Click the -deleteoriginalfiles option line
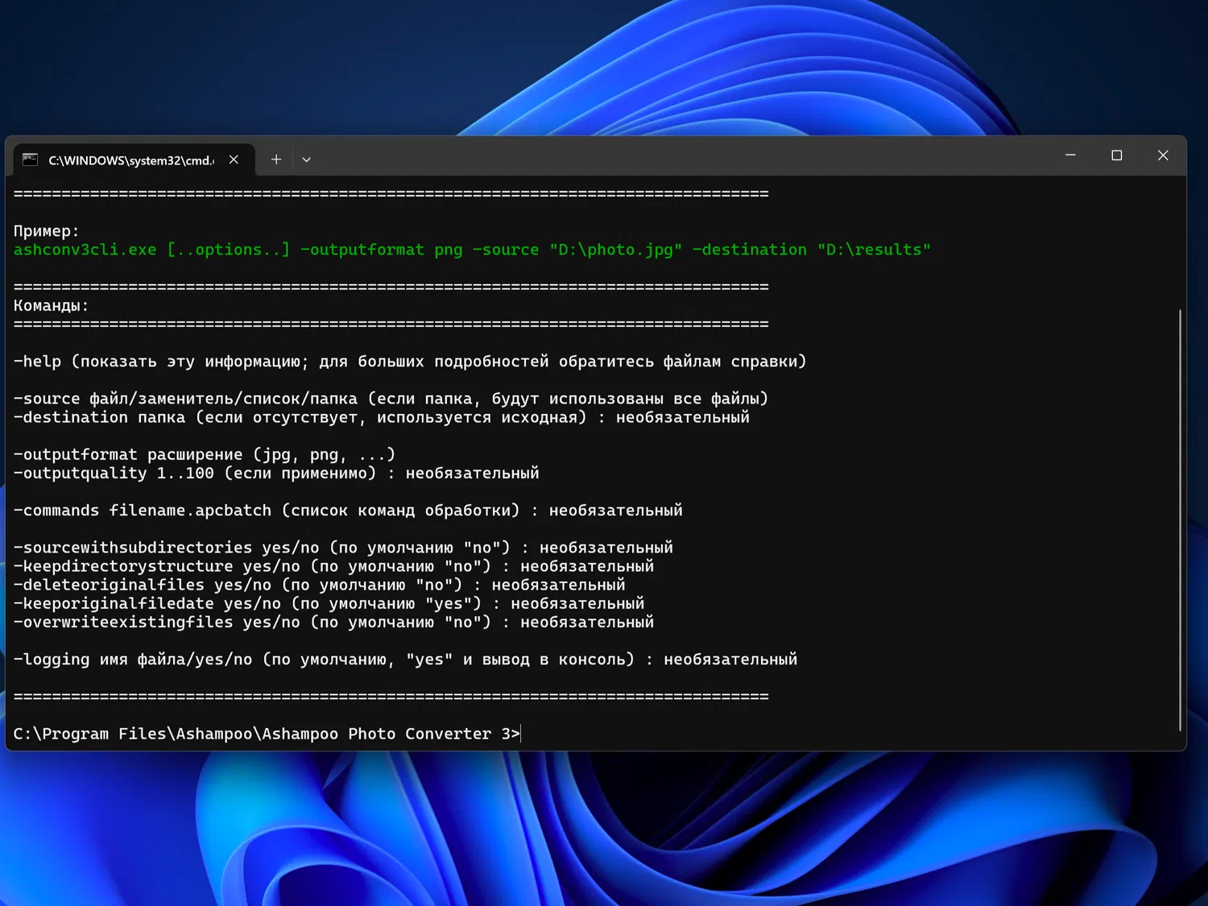Viewport: 1208px width, 906px height. [x=320, y=585]
